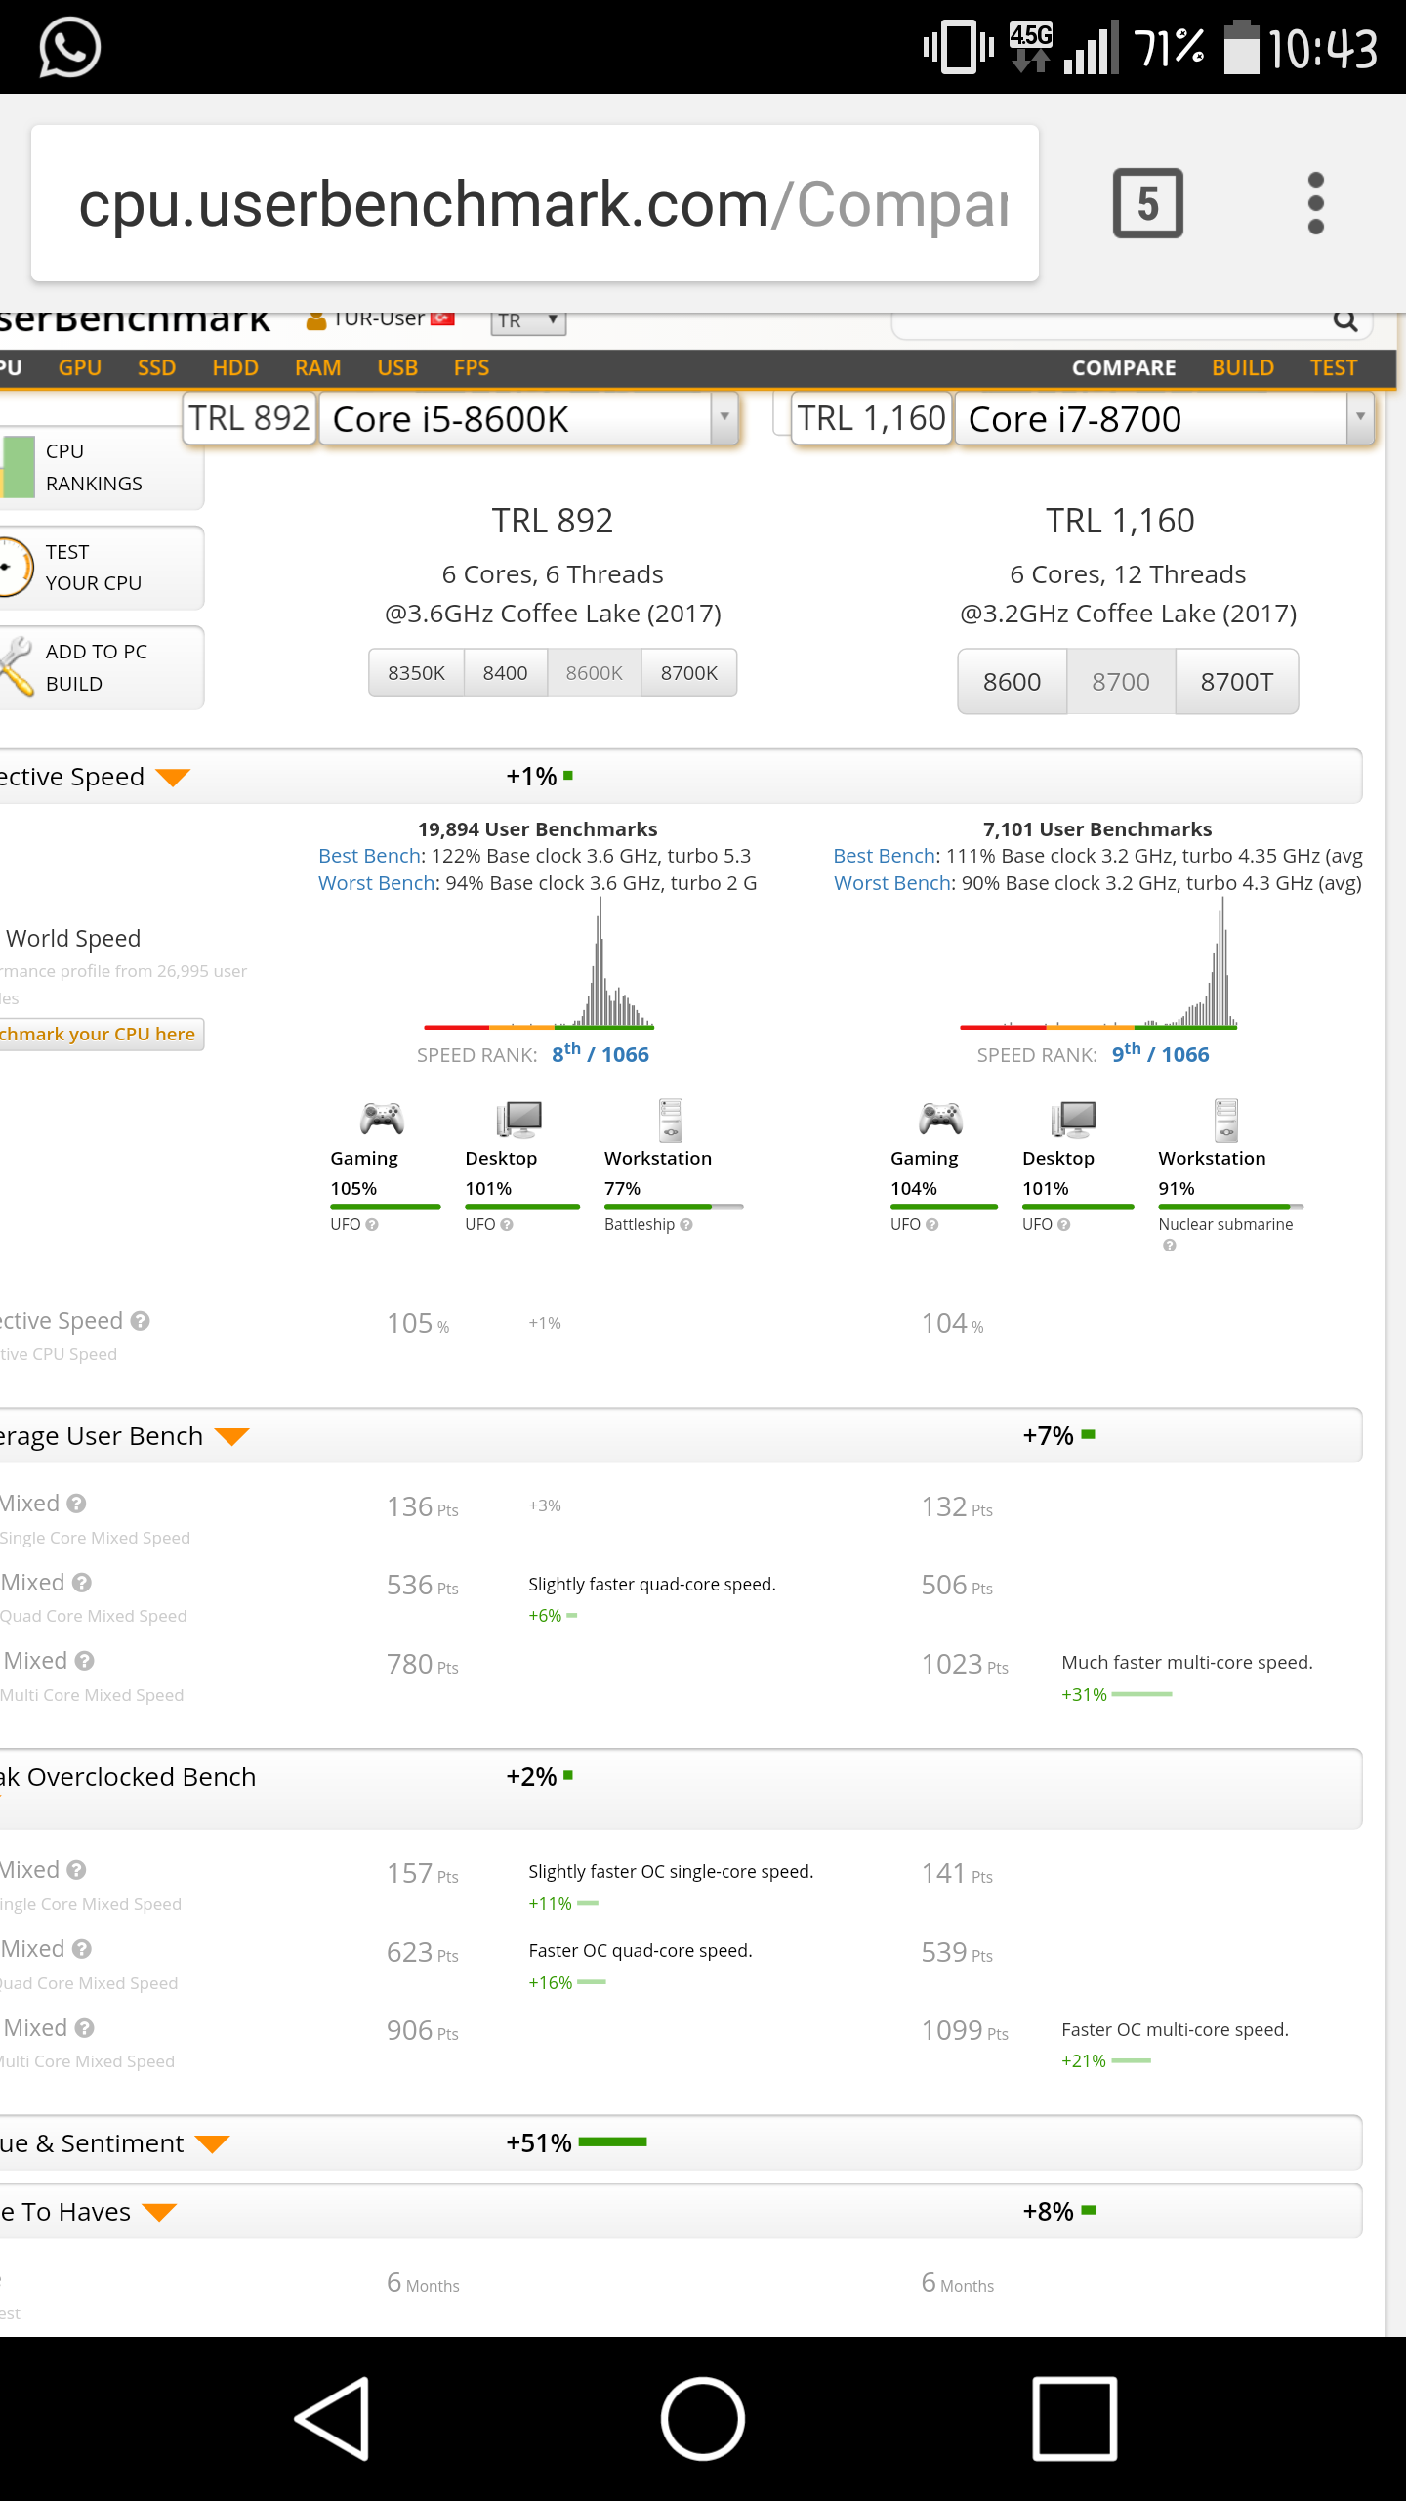Viewport: 1406px width, 2501px height.
Task: Expand the Nice To Haves section
Action: click(159, 2213)
